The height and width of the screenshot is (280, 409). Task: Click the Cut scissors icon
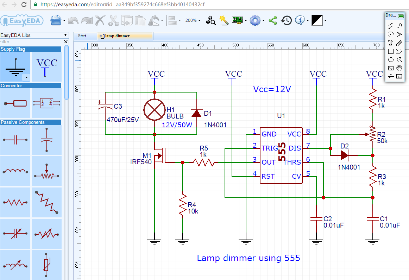click(x=113, y=20)
